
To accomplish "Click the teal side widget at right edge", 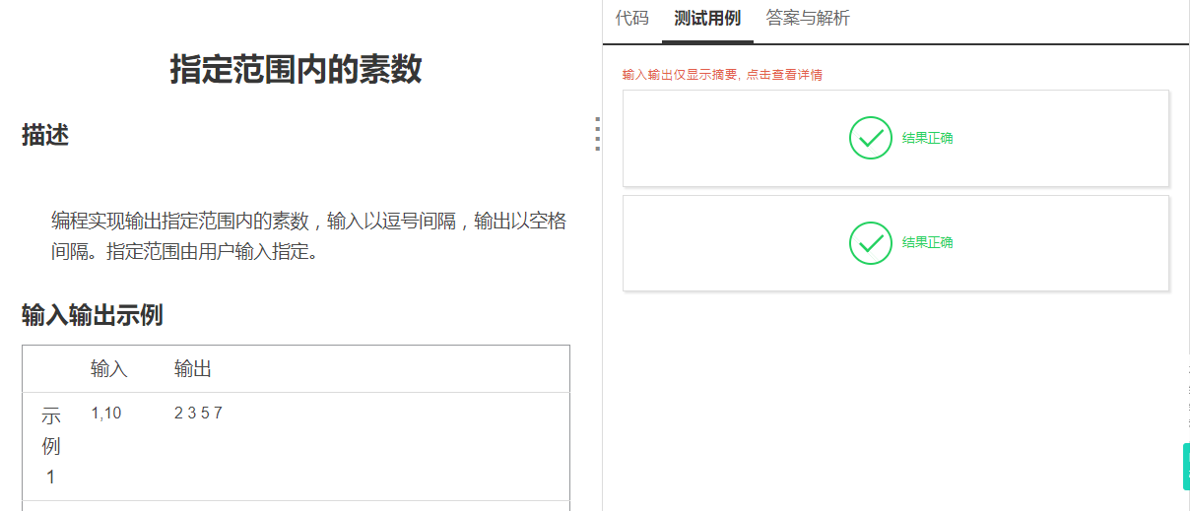I will pos(1186,466).
